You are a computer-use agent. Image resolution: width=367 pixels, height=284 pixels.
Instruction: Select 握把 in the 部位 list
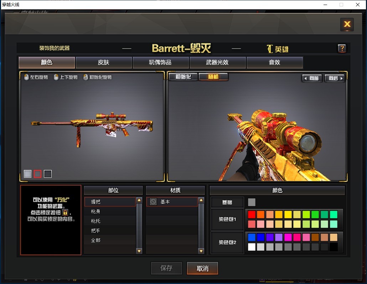coord(110,202)
